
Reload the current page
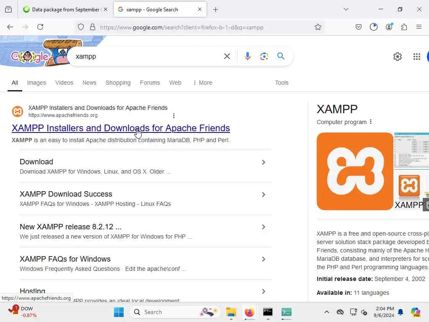pos(40,27)
